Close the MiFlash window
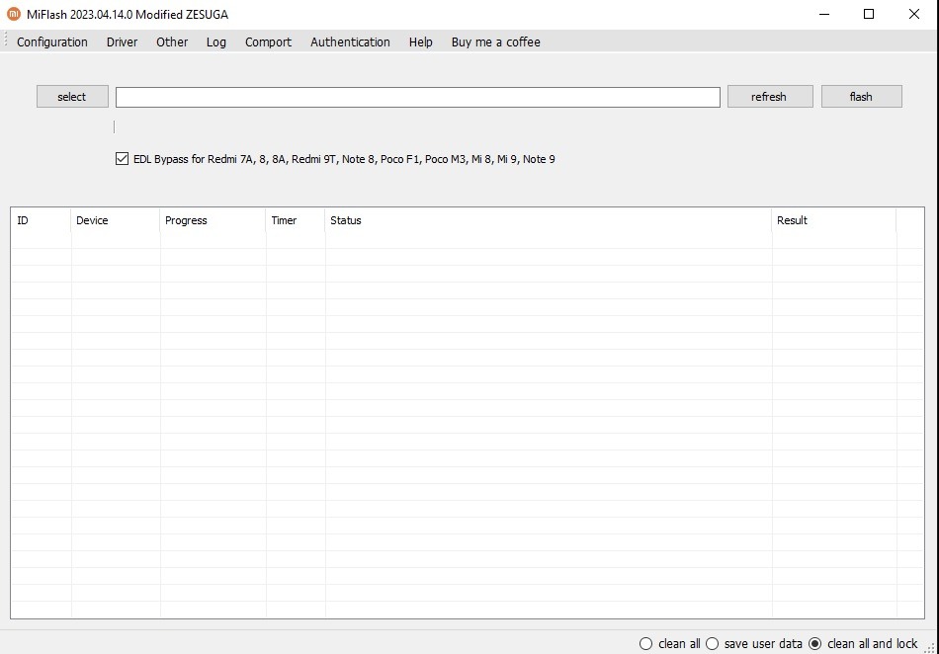The height and width of the screenshot is (654, 939). pyautogui.click(x=914, y=14)
